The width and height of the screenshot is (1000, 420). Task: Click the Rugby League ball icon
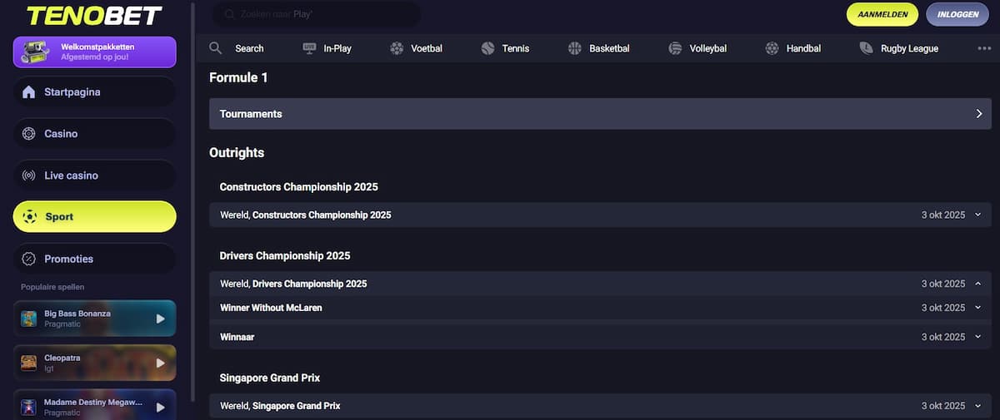click(867, 48)
